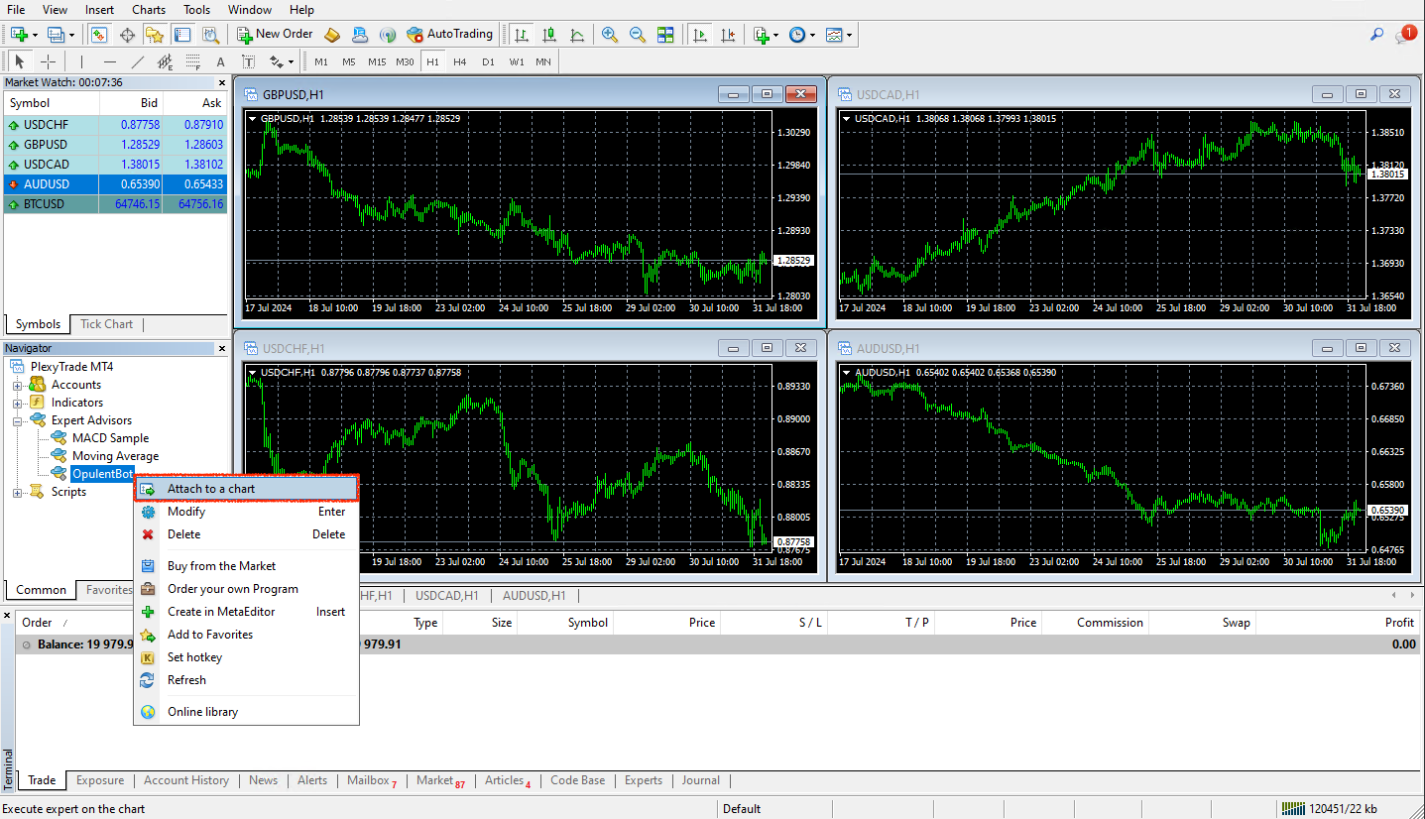Click the Zoom In magnifier icon
This screenshot has height=819, width=1425.
pyautogui.click(x=610, y=35)
